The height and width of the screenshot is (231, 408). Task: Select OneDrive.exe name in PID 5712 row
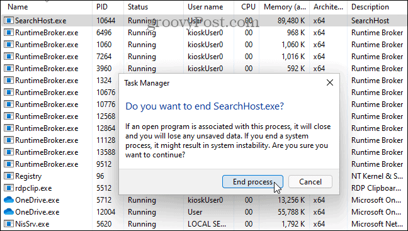37,200
